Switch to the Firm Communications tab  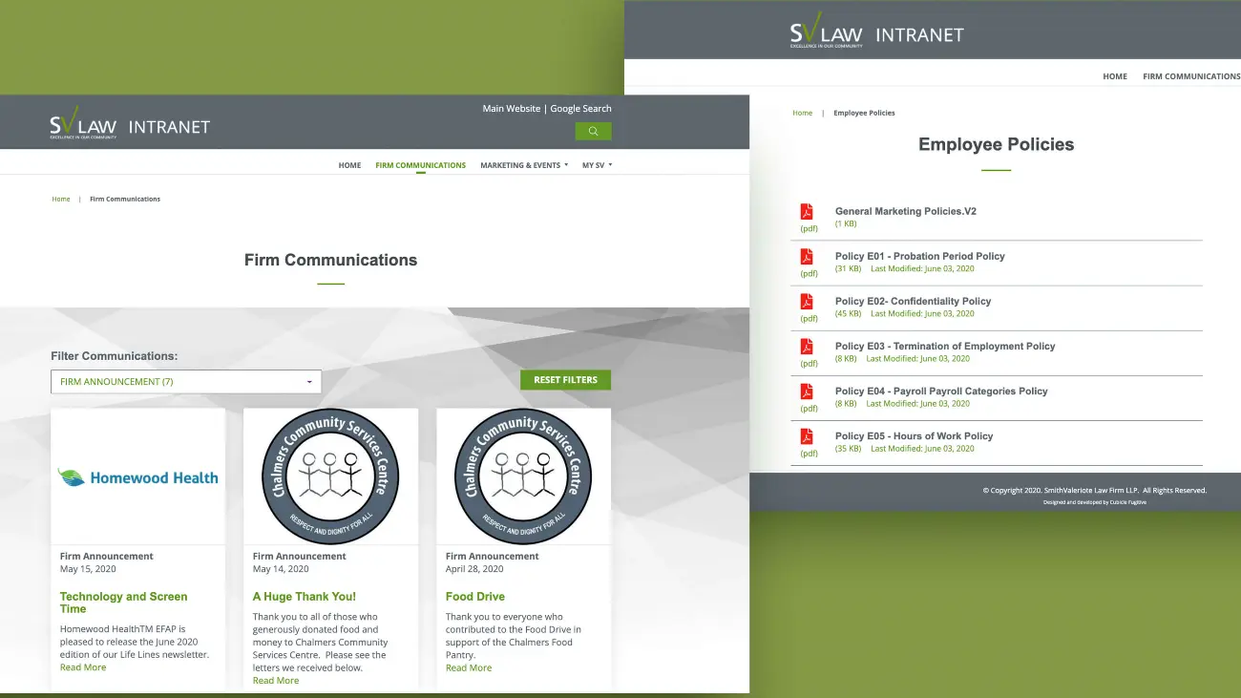coord(420,164)
